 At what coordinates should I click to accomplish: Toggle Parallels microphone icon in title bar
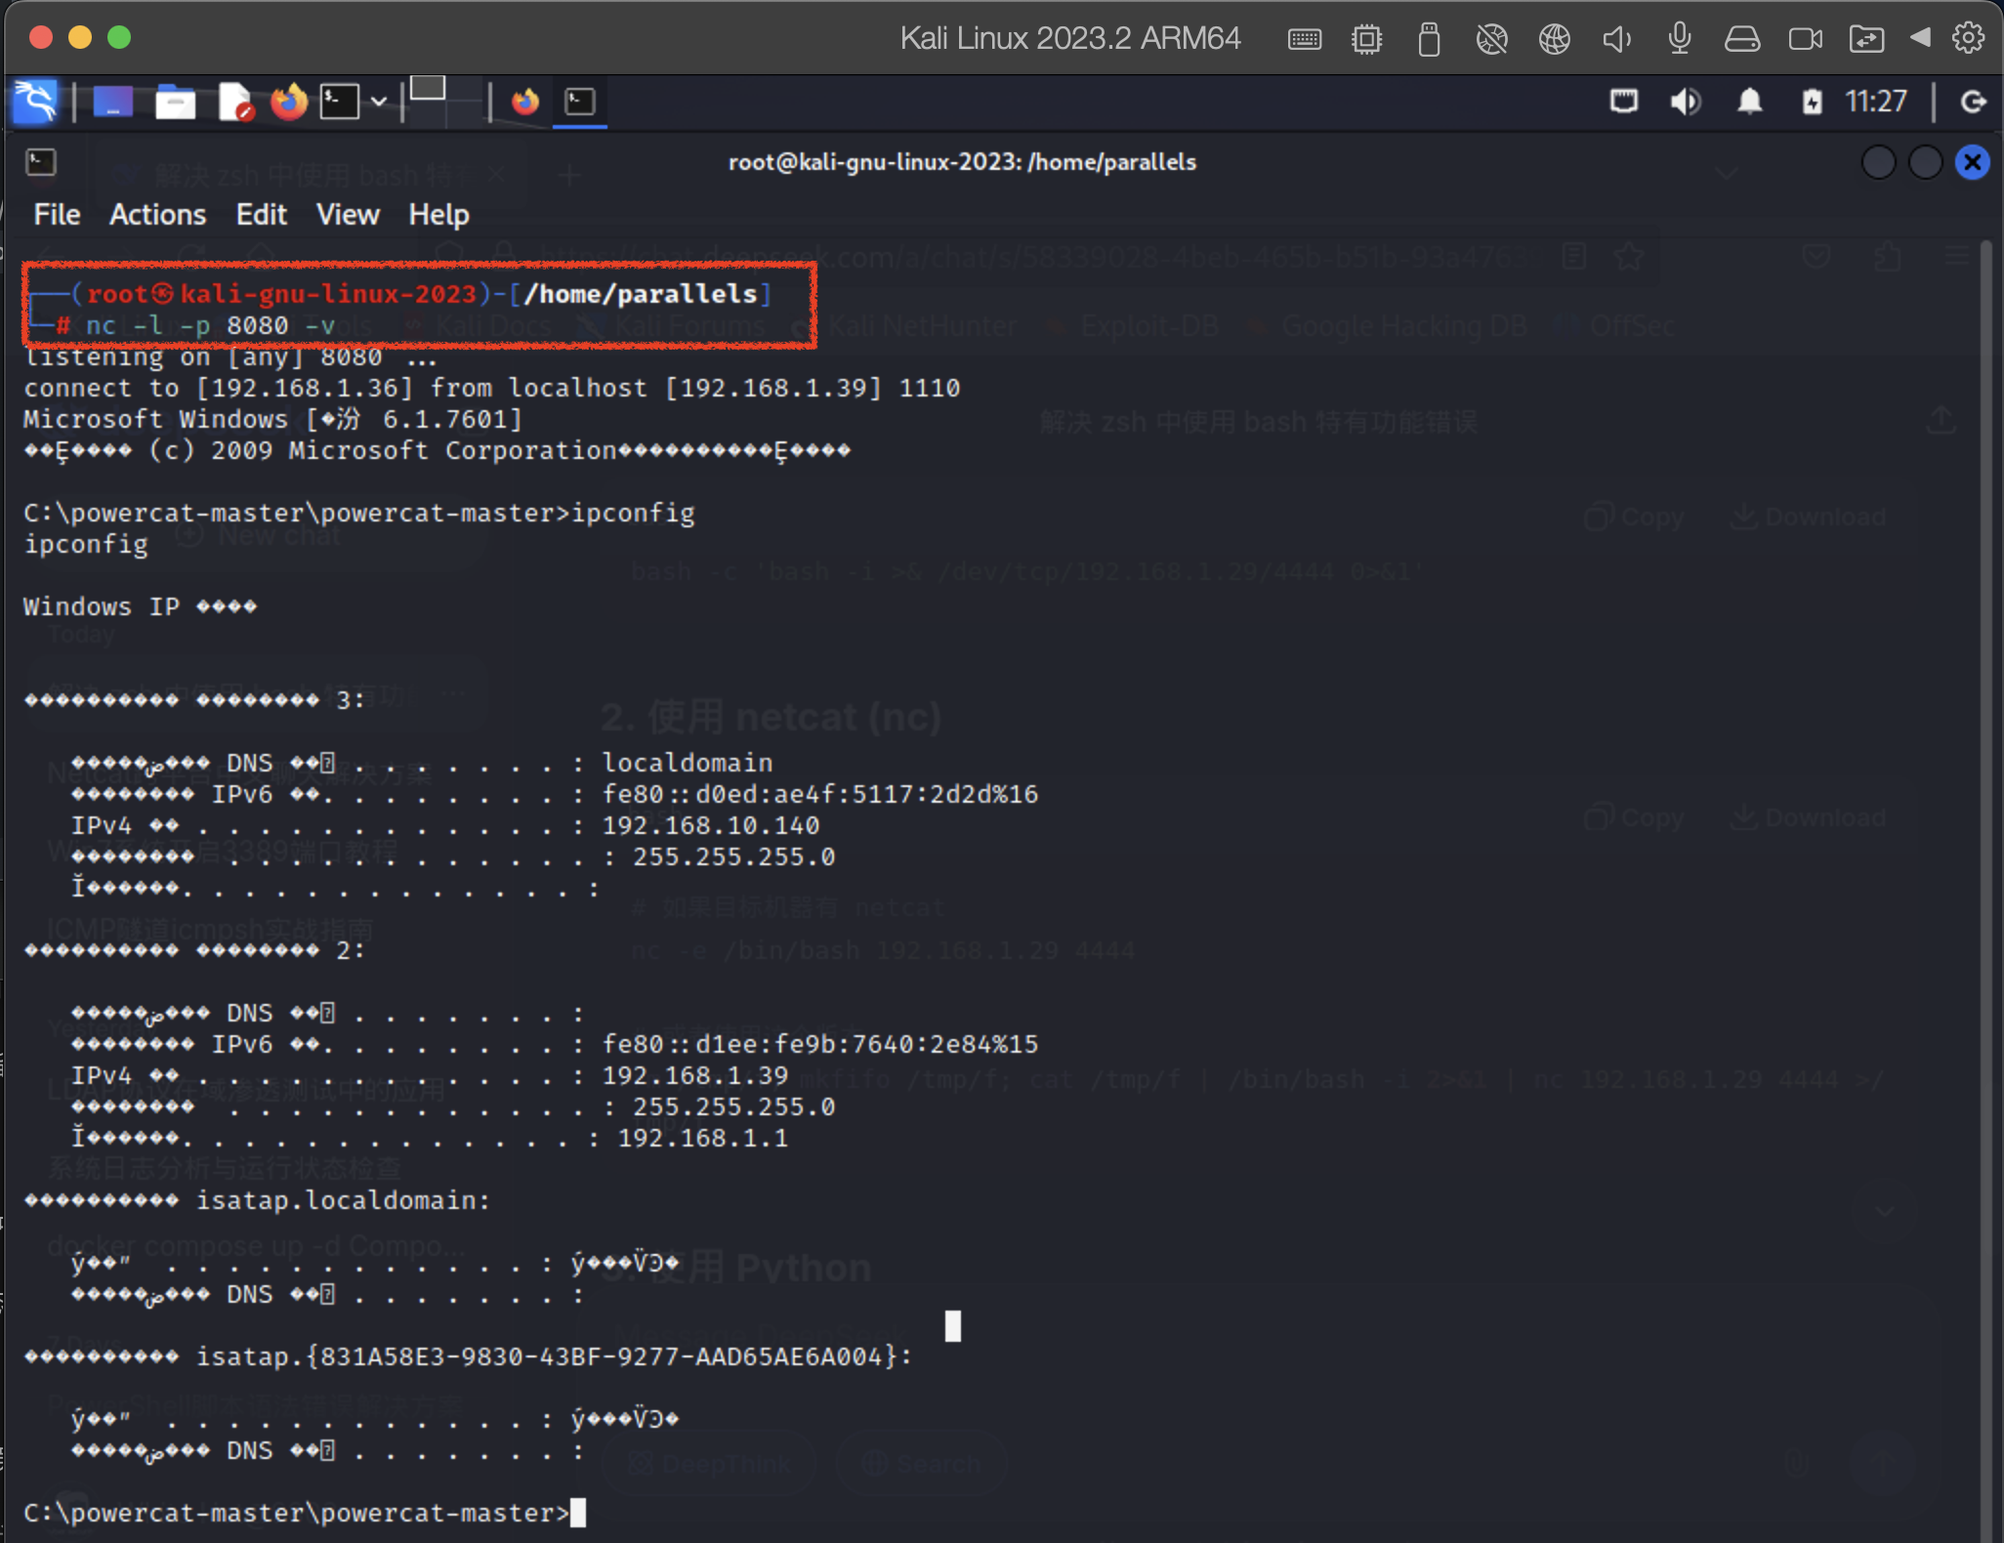[1680, 38]
